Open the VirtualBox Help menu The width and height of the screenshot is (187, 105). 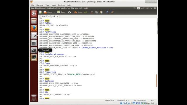pyautogui.click(x=69, y=5)
